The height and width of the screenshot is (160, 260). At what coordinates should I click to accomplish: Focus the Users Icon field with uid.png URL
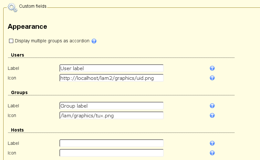click(111, 78)
